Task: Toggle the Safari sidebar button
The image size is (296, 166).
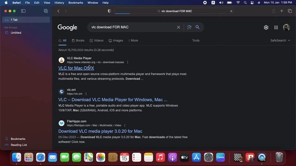Action: click(x=23, y=11)
